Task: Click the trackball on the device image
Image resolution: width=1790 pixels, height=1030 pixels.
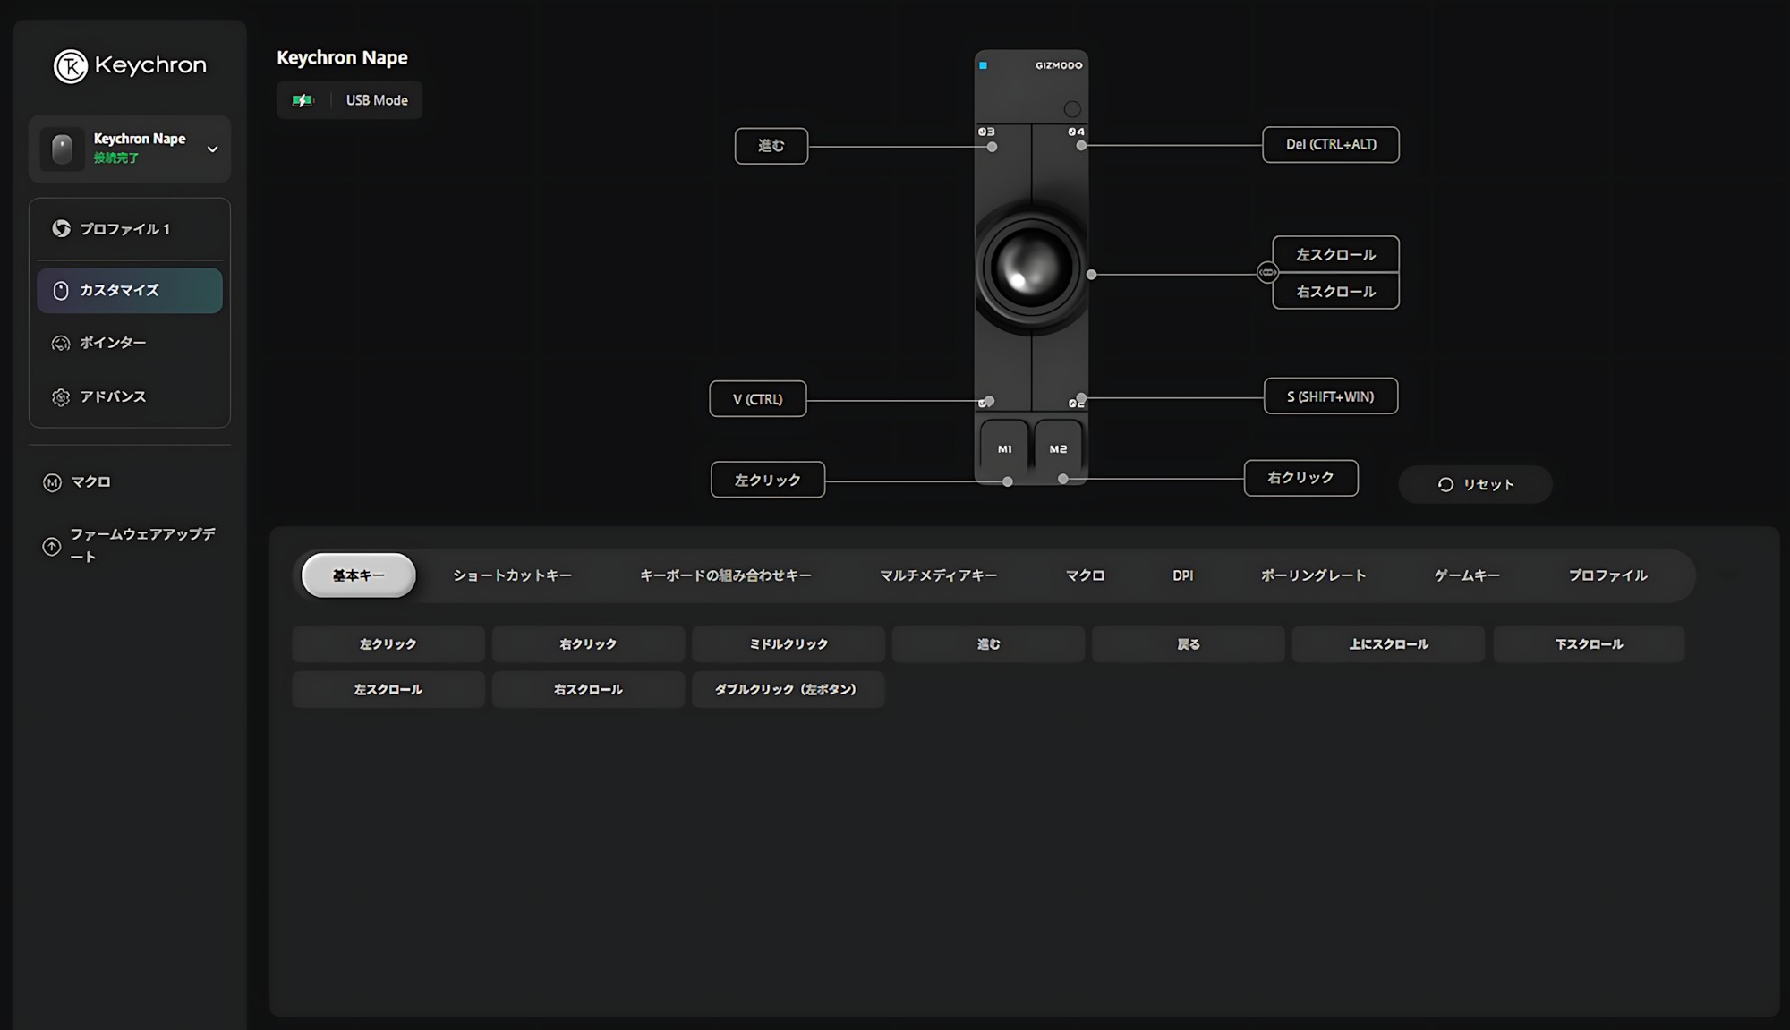Action: point(1031,268)
